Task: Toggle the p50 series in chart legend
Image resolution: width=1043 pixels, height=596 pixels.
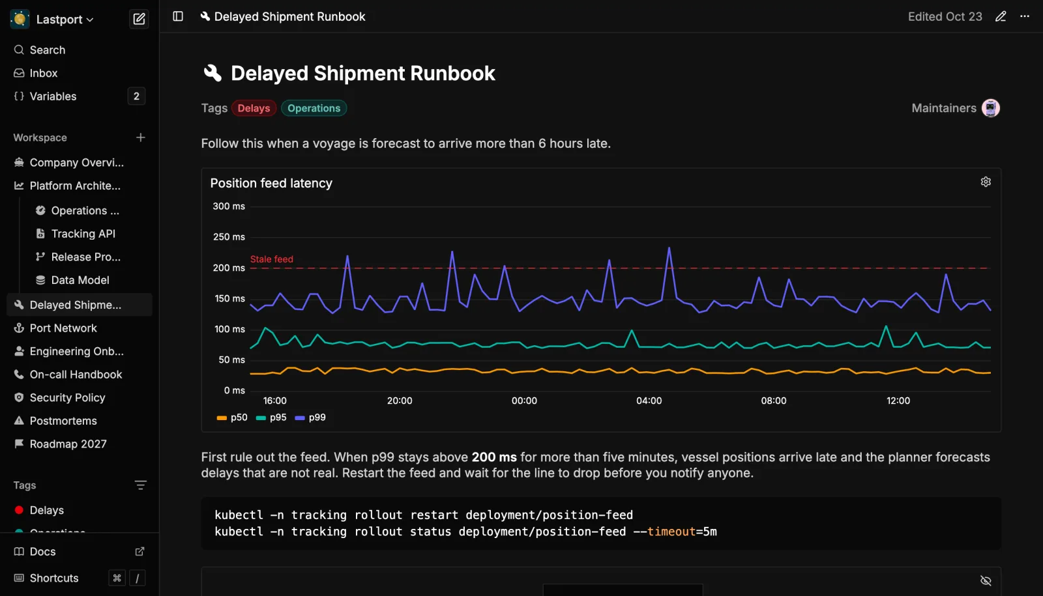Action: 232,418
